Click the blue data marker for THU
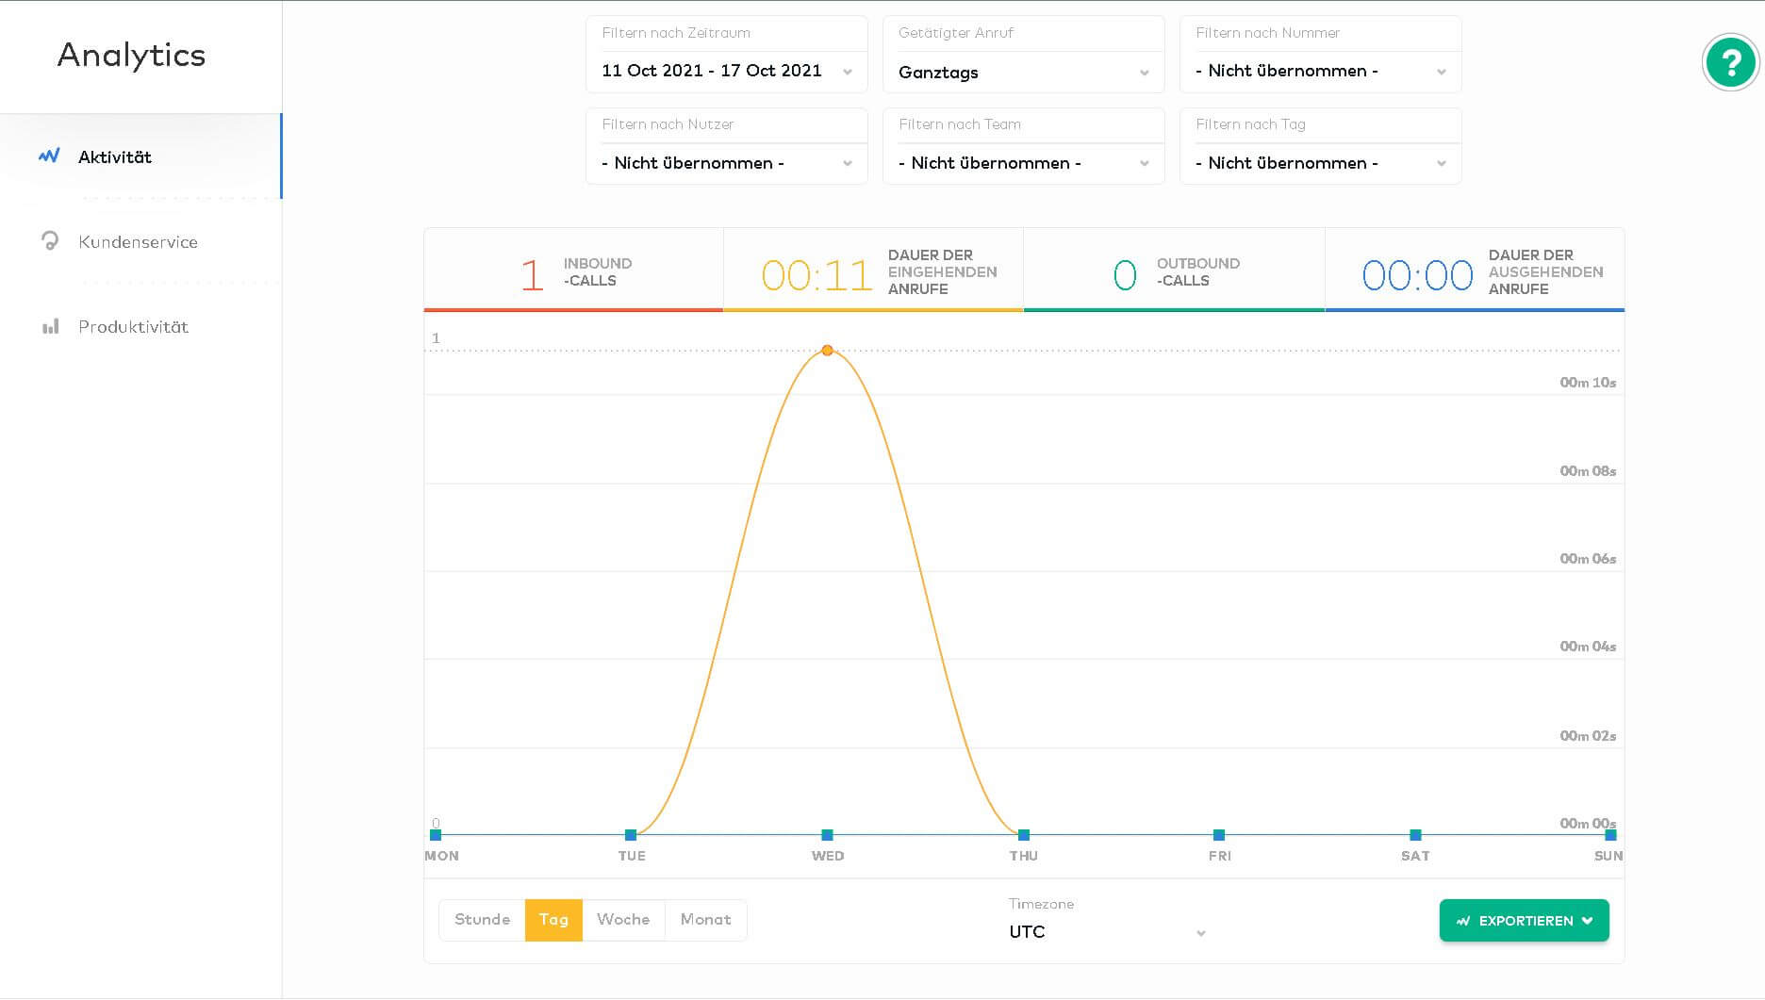The width and height of the screenshot is (1765, 1000). 1024,835
